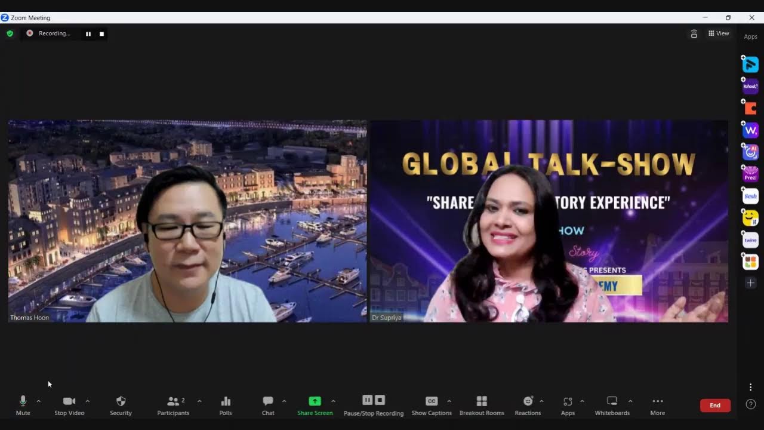Stop Video using the camera icon
This screenshot has width=764, height=430.
tap(69, 405)
